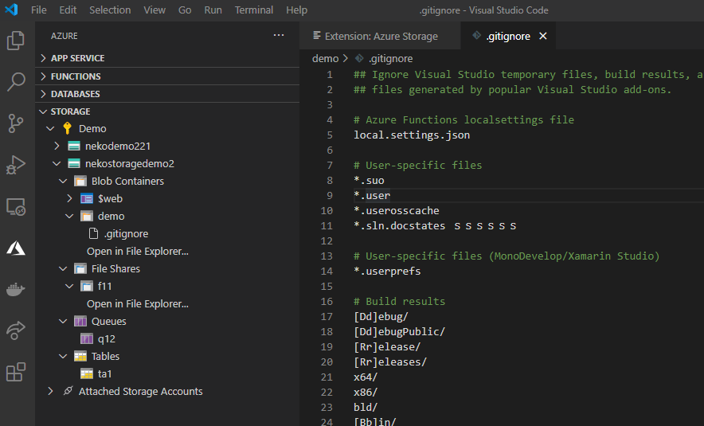Open Run and Debug view icon

pyautogui.click(x=17, y=165)
